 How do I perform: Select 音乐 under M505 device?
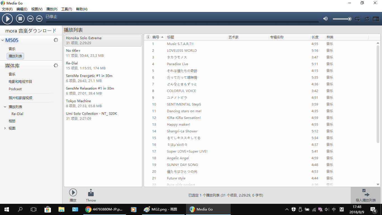pyautogui.click(x=12, y=49)
